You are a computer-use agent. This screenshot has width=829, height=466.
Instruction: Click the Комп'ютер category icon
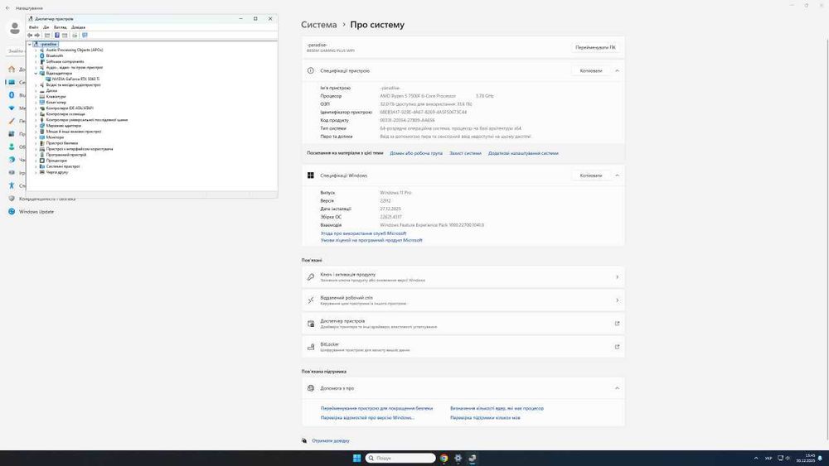pyautogui.click(x=42, y=103)
